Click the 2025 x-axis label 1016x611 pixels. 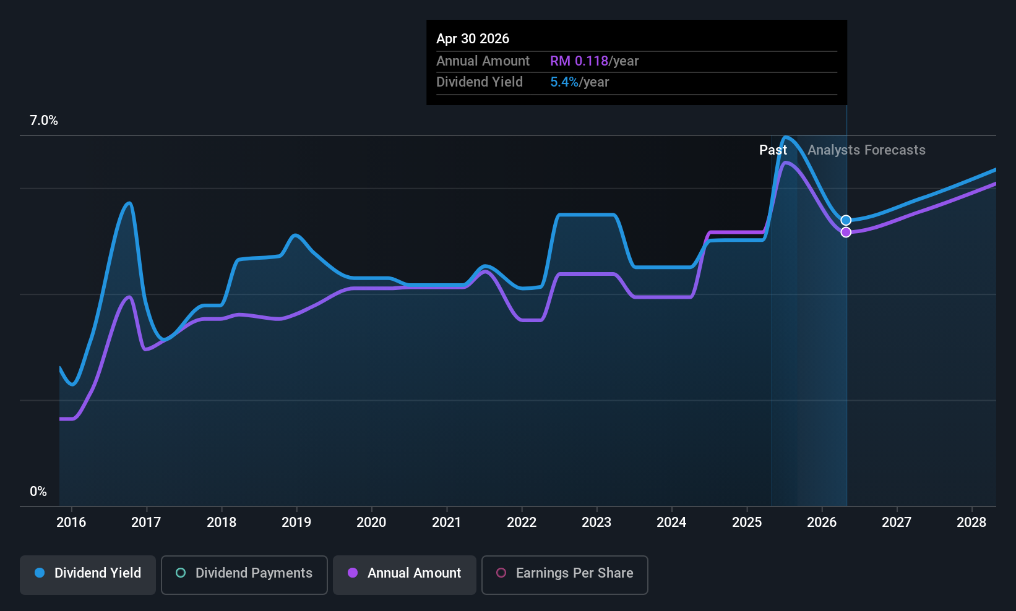747,523
